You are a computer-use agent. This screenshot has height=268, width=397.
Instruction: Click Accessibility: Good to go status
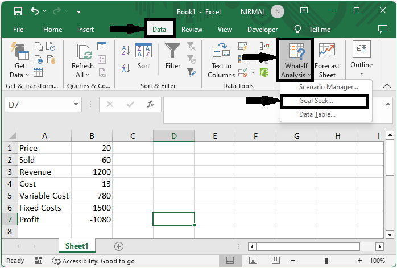pyautogui.click(x=93, y=261)
